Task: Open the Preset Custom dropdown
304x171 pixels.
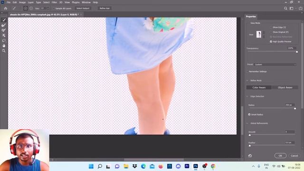Action: 275,65
